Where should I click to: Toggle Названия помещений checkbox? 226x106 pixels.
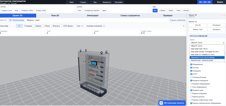[191, 81]
